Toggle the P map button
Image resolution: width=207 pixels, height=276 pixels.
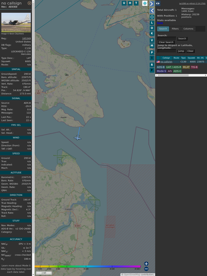(152, 52)
